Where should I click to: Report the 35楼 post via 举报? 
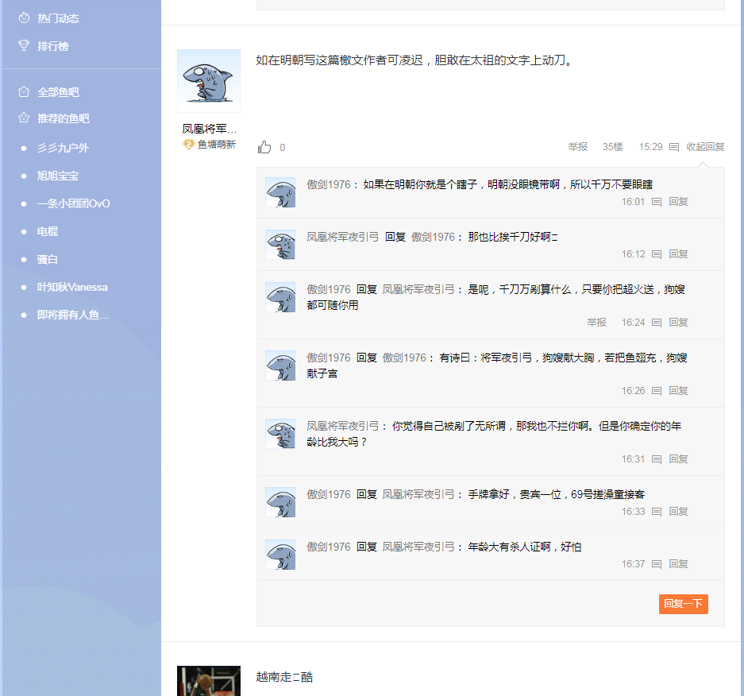point(577,147)
